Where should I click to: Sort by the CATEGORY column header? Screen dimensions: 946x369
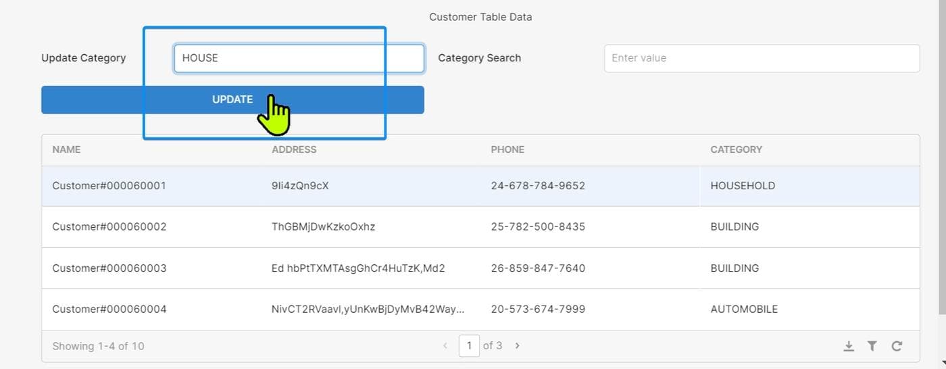coord(736,149)
